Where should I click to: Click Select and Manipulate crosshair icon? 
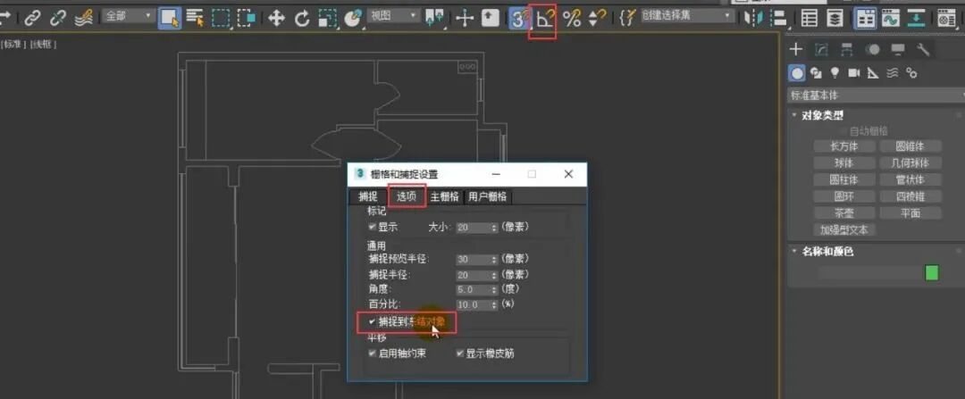[465, 19]
